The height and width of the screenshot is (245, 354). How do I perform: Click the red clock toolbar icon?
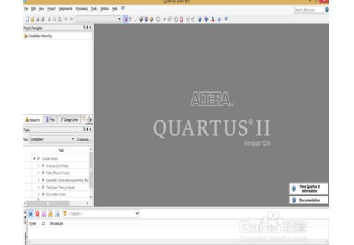coord(181,19)
